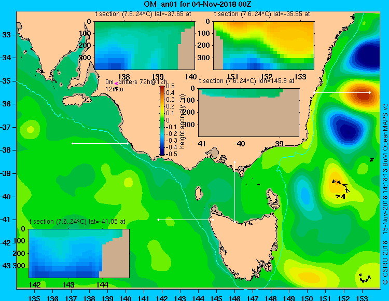Select the vertical height anomaly (m) label
The image size is (389, 301).
(183, 121)
